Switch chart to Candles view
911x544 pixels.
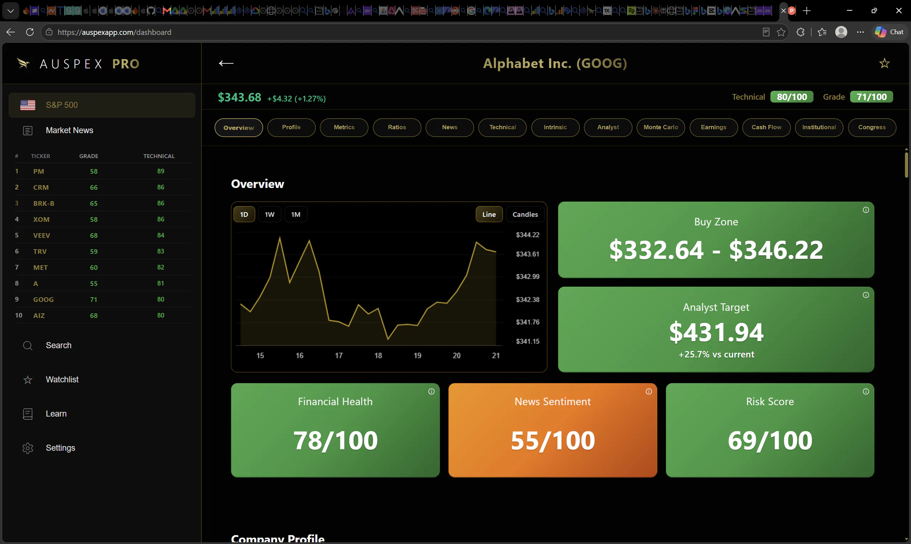click(x=525, y=214)
